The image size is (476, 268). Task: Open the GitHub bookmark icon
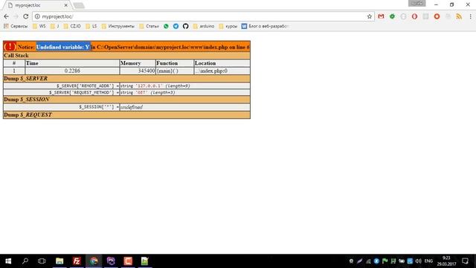coord(185,26)
